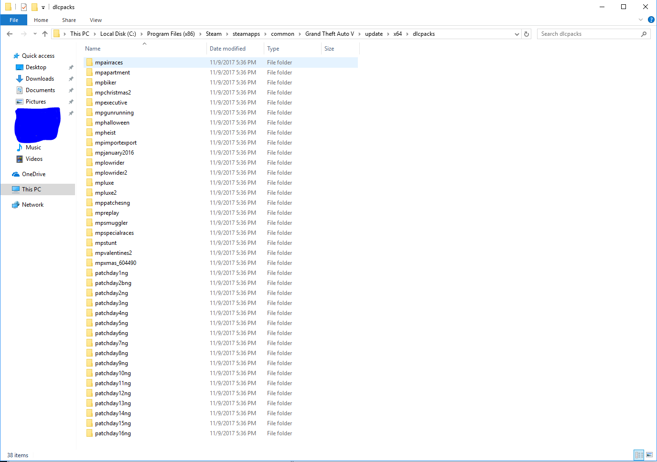This screenshot has width=657, height=462.
Task: Switch to the View ribbon tab
Action: (x=95, y=20)
